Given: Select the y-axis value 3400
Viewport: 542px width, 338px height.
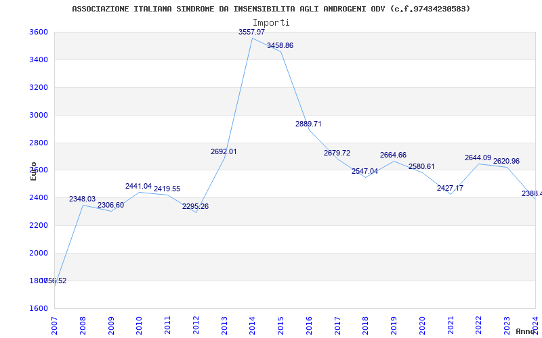Looking at the screenshot, I should (x=39, y=59).
